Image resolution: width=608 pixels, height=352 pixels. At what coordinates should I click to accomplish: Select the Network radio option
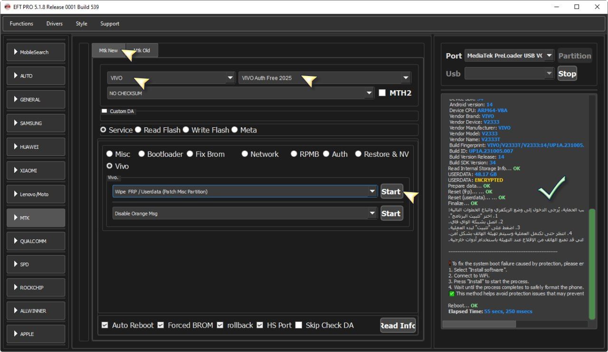pos(245,154)
